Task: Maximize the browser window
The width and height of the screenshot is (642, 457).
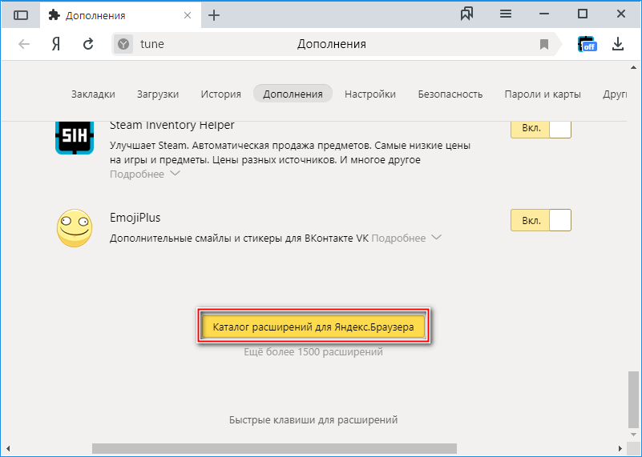Action: click(582, 14)
